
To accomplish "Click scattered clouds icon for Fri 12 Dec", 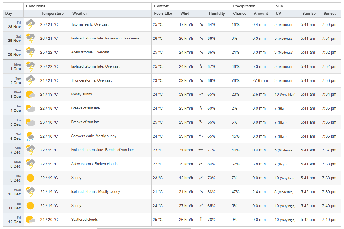I will [x=30, y=220].
